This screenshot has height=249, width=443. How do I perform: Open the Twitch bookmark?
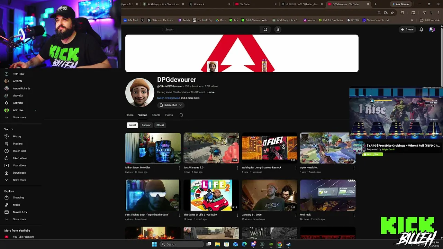(x=184, y=20)
